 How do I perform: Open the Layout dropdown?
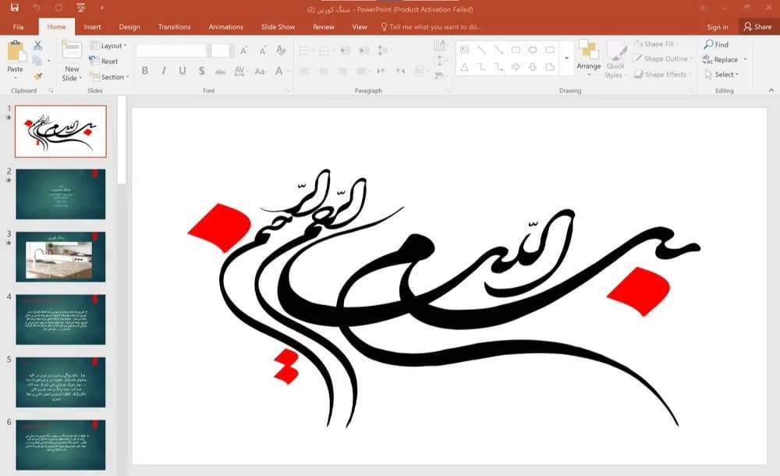pyautogui.click(x=108, y=46)
